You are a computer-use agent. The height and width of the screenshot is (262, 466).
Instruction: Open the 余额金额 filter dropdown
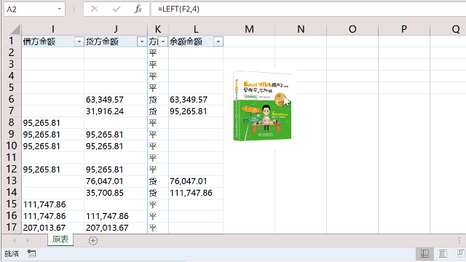pyautogui.click(x=218, y=41)
